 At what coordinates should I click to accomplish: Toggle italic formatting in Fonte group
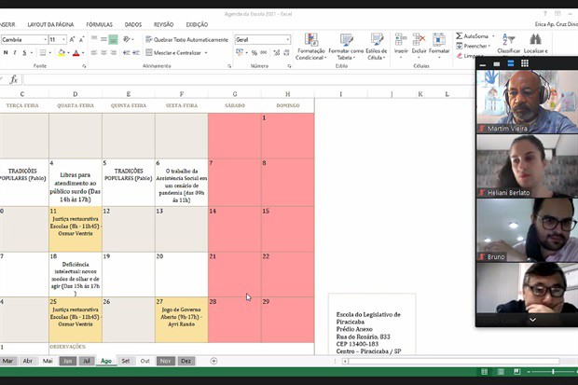click(x=16, y=53)
